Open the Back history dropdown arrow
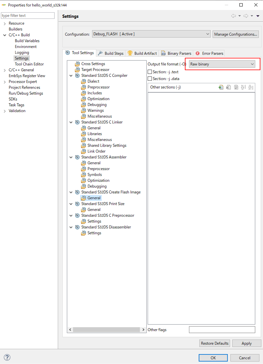This screenshot has height=364, width=263. point(239,16)
